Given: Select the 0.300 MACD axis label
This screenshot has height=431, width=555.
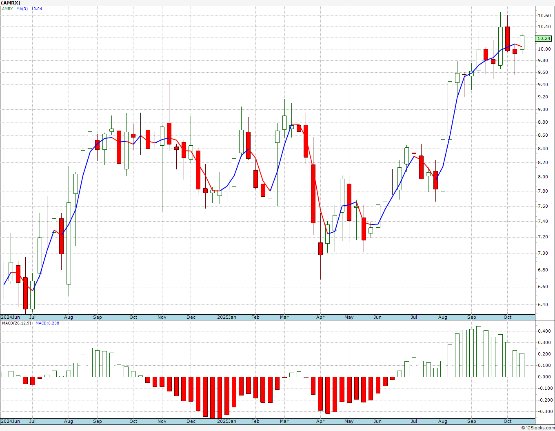Looking at the screenshot, I should pos(545,342).
